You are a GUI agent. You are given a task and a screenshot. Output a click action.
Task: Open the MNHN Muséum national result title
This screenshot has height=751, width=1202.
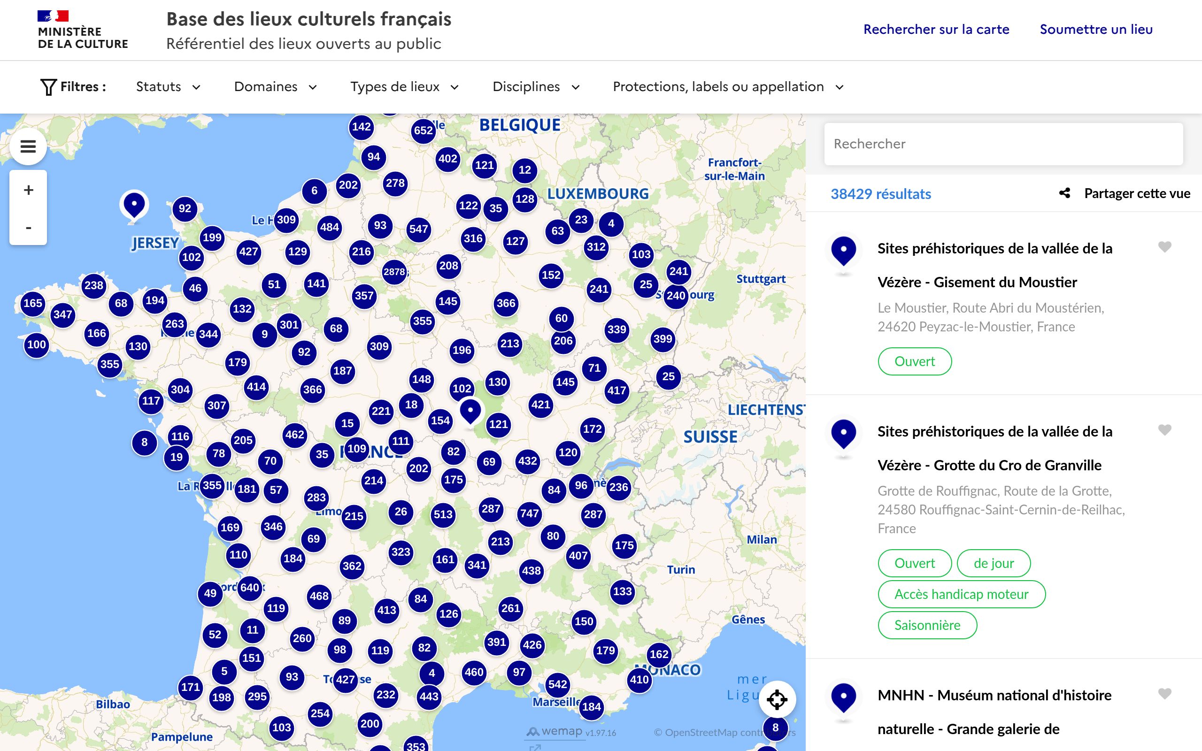pyautogui.click(x=995, y=712)
